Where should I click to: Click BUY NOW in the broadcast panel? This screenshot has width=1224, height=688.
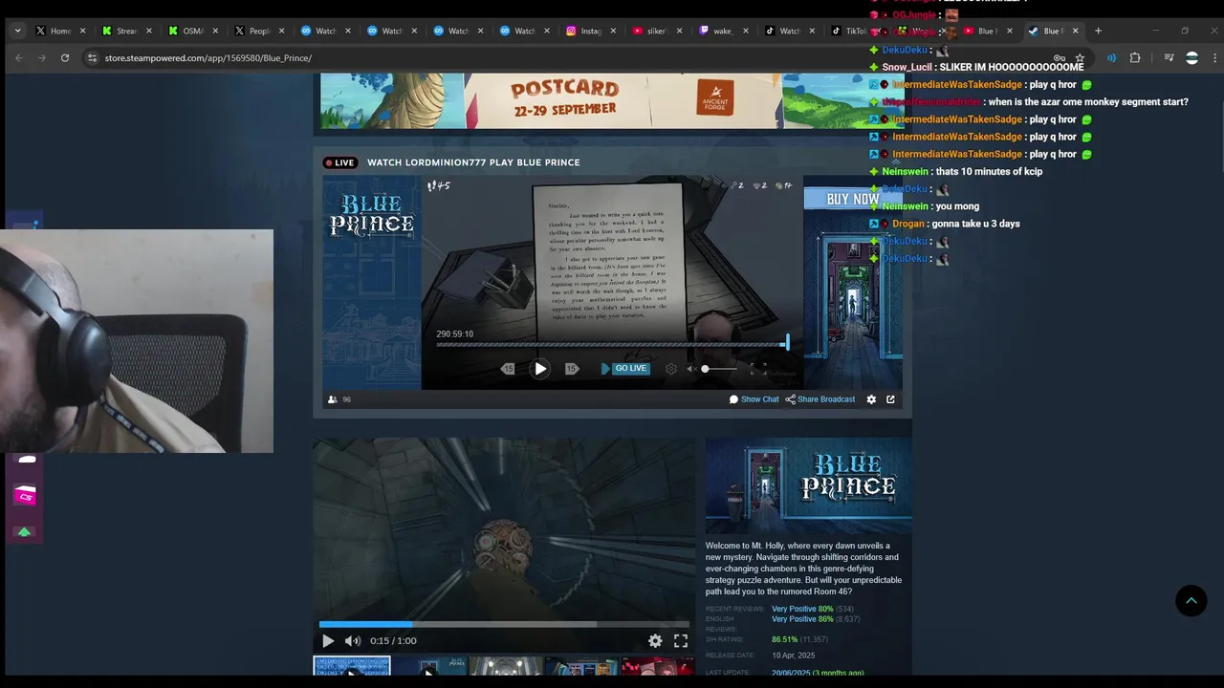[x=852, y=199]
